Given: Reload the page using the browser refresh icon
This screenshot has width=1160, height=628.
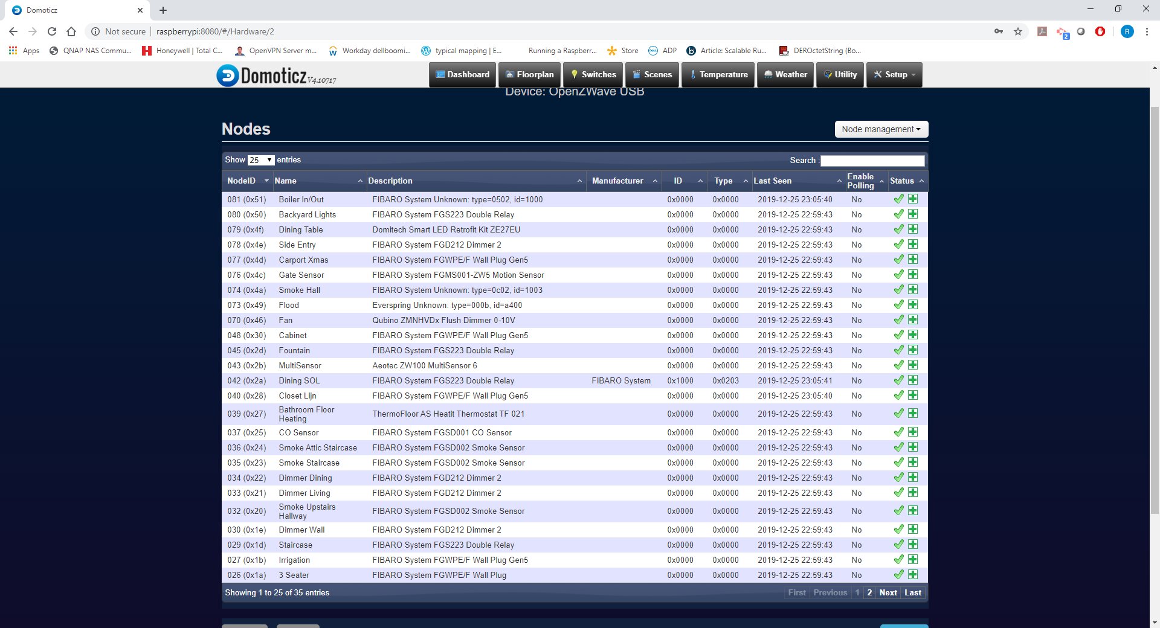Looking at the screenshot, I should tap(52, 31).
